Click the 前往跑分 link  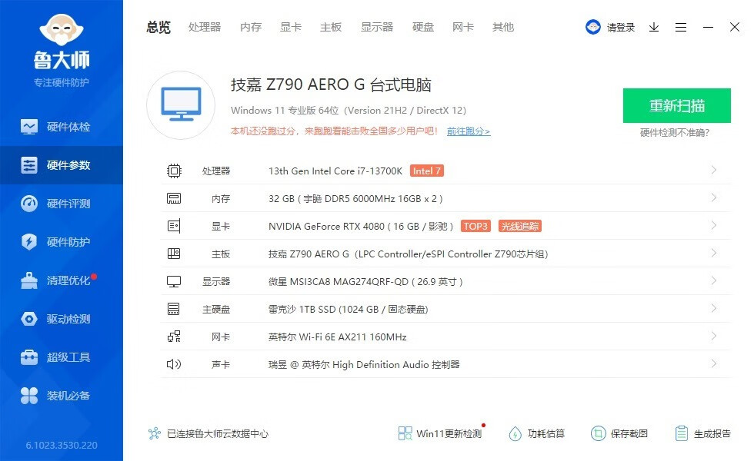[468, 131]
